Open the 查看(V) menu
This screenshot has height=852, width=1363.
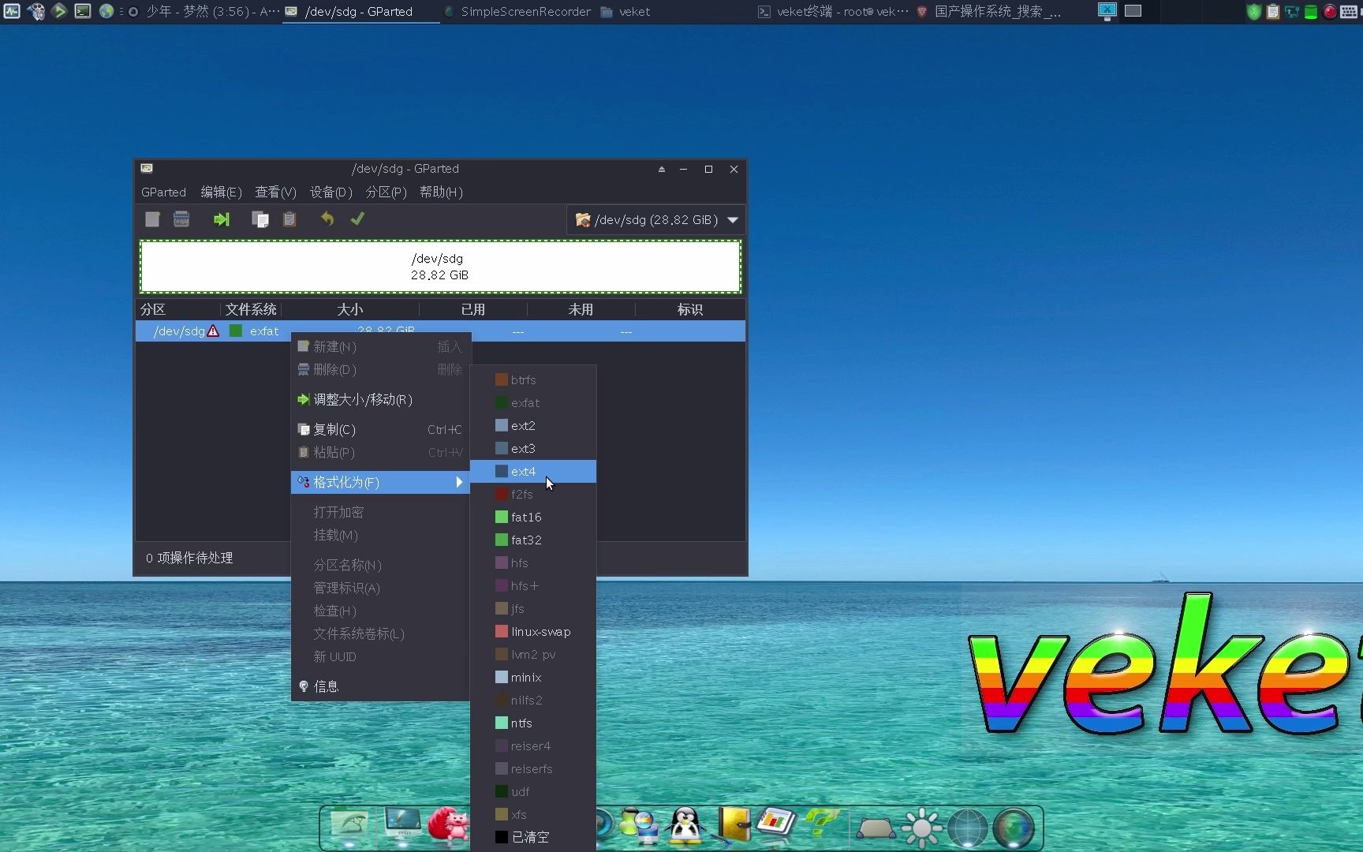click(x=275, y=192)
